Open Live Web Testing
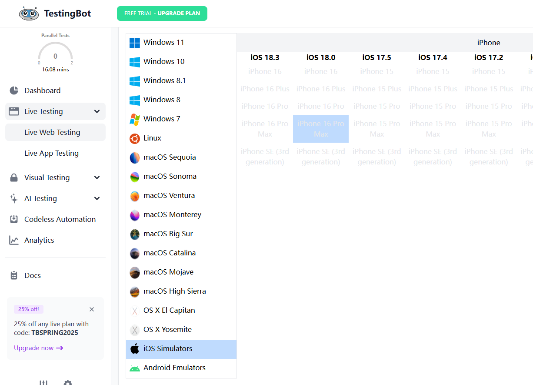The width and height of the screenshot is (533, 385). point(55,132)
